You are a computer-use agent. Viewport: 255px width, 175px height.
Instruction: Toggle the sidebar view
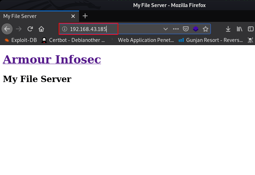pos(251,29)
